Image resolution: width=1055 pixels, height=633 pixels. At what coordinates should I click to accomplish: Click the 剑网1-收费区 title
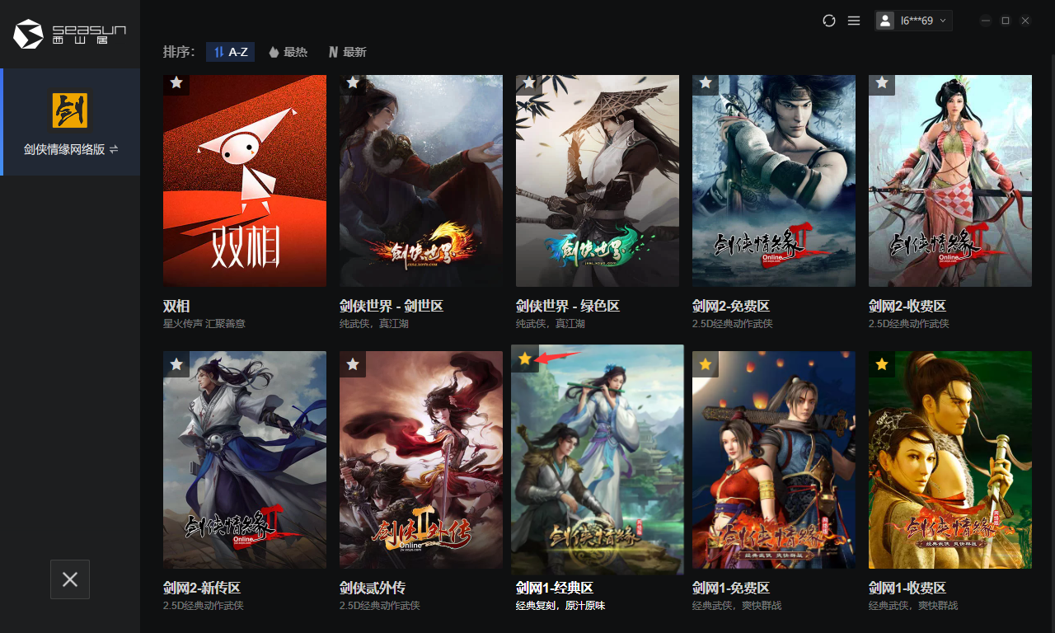click(x=907, y=588)
